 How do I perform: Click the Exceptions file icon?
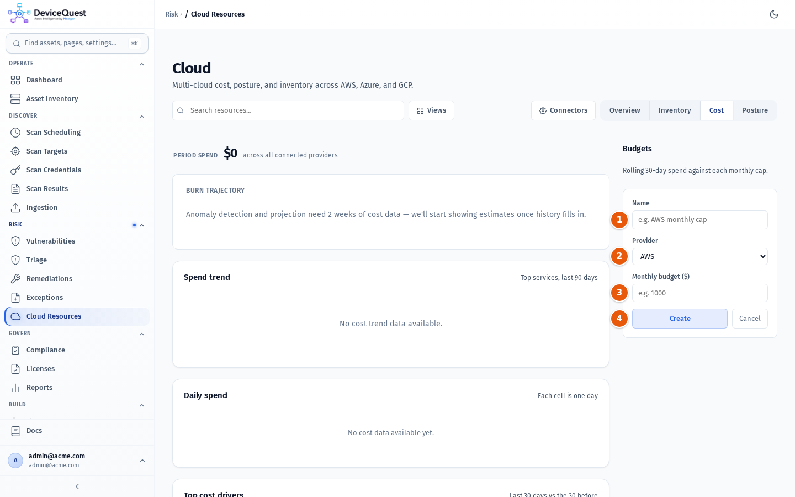click(15, 298)
